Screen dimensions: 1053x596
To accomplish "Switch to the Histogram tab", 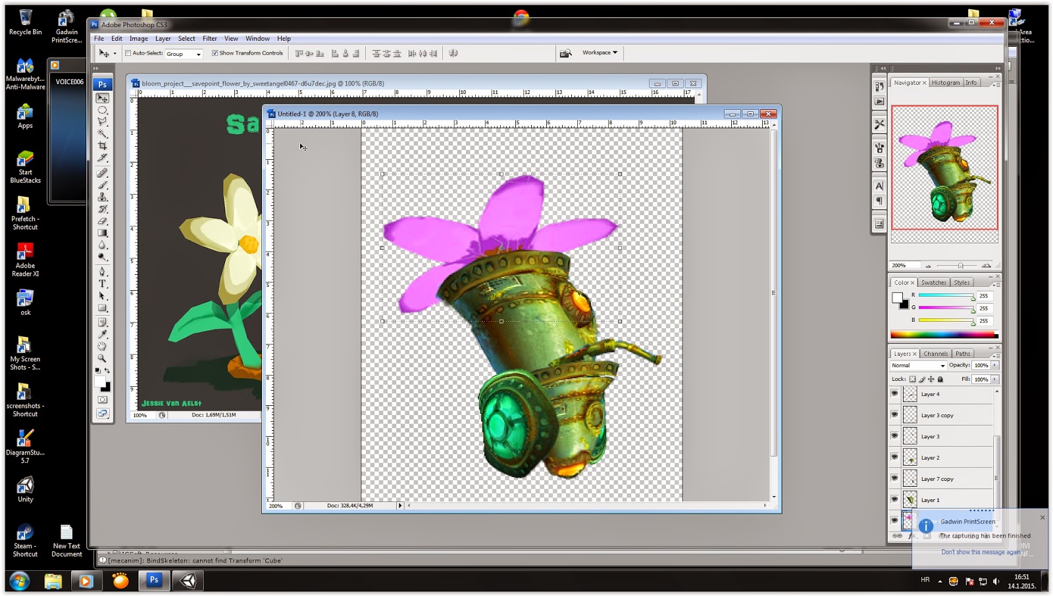I will point(945,83).
